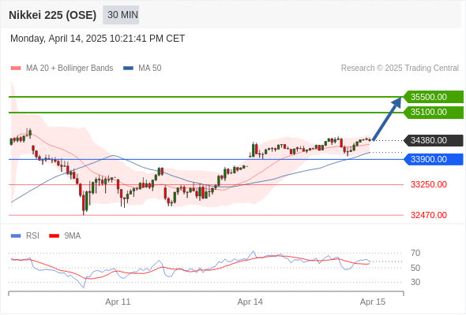Viewport: 466px width, 315px height.
Task: Click the MA 20 + Bollinger Bands legend label
Action: coord(70,69)
